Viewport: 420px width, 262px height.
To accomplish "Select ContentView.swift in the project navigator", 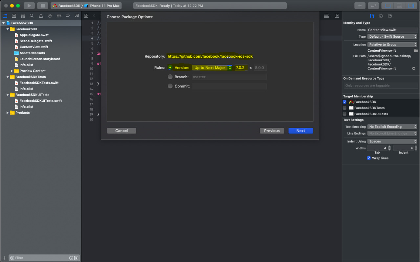I will [x=34, y=47].
